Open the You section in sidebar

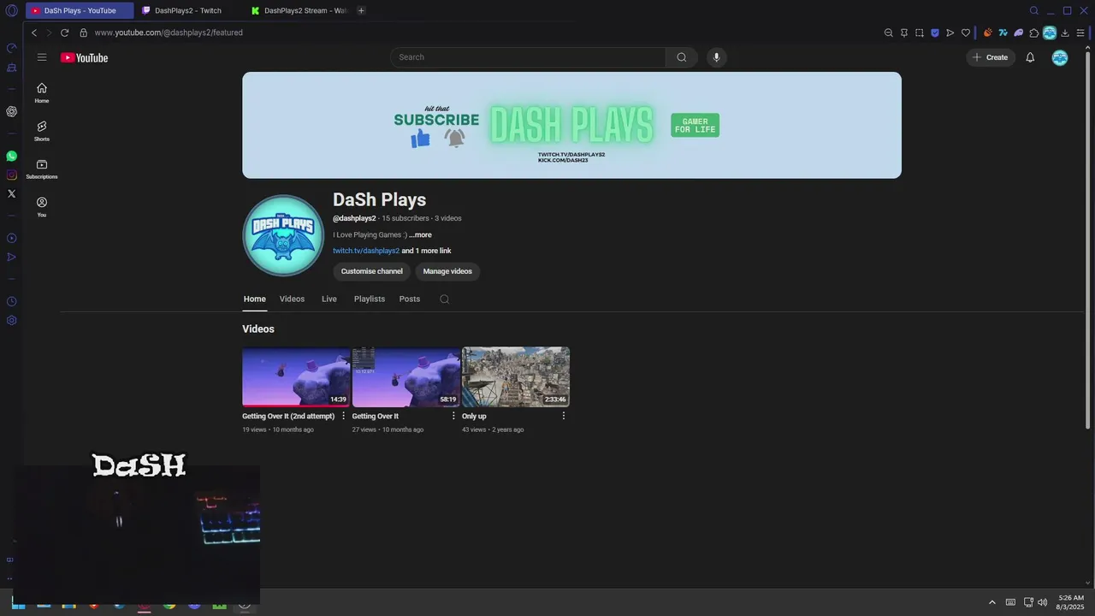coord(42,207)
